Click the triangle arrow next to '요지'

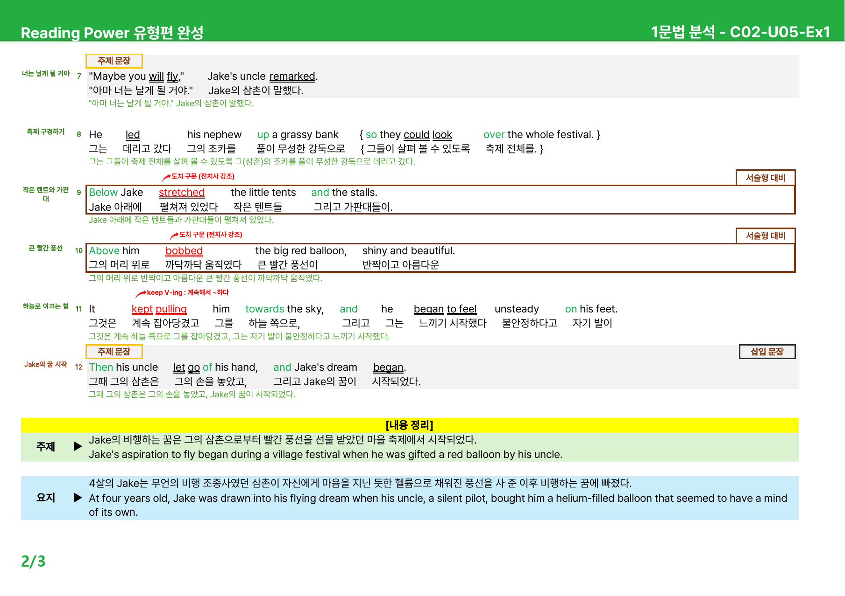(x=78, y=498)
